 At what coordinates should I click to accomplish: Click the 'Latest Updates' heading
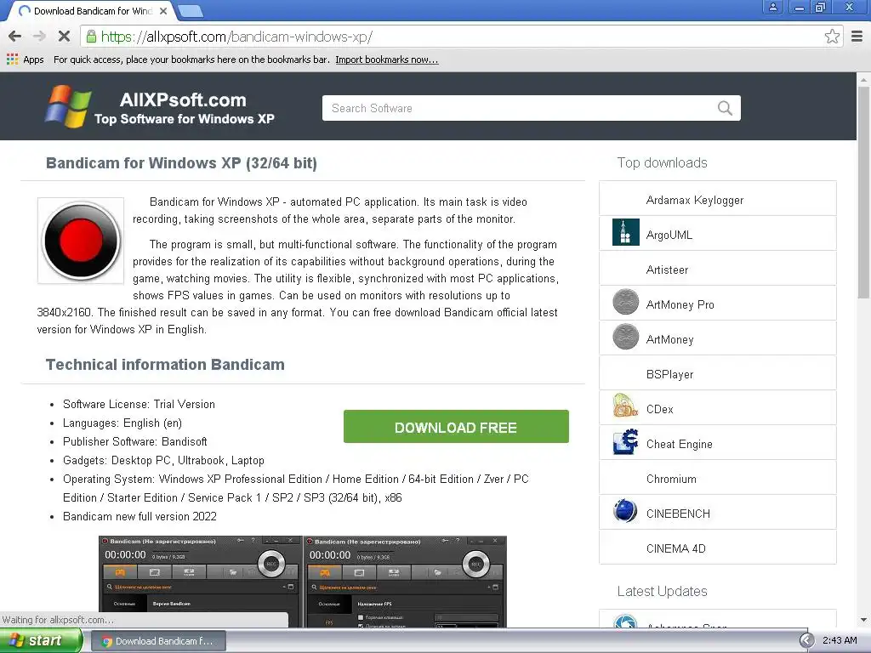click(662, 591)
